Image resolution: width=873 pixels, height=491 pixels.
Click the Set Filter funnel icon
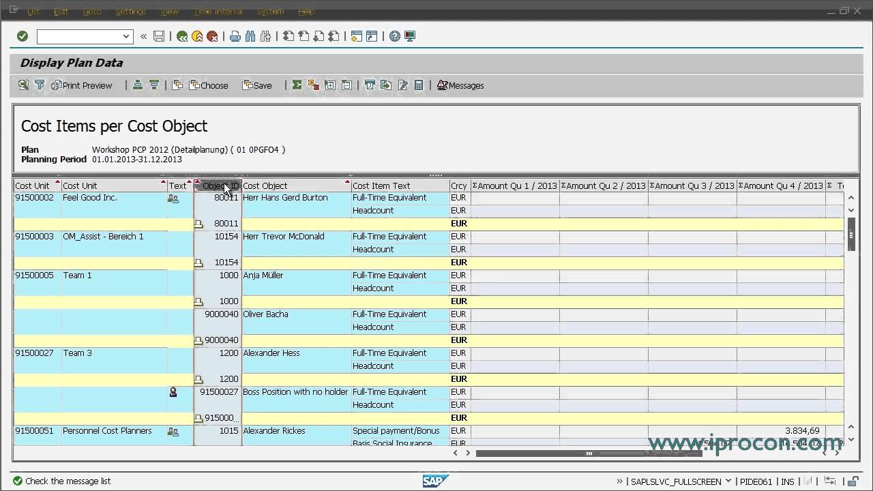coord(40,85)
